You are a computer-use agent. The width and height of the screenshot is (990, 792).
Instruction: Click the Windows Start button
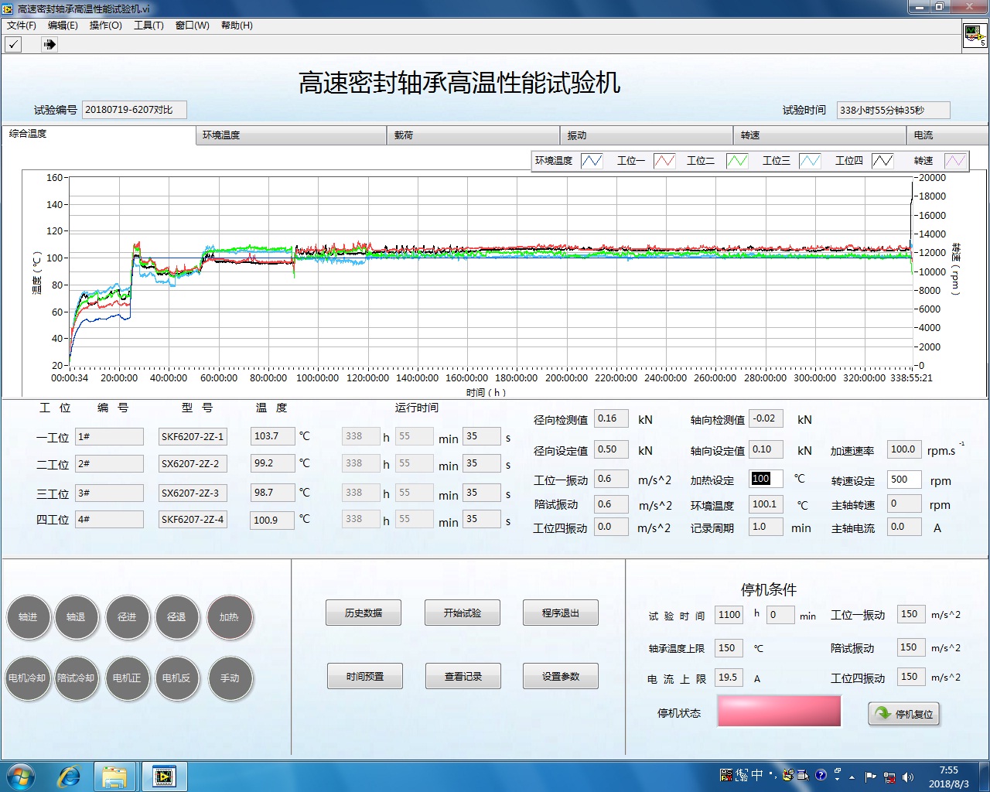point(21,776)
